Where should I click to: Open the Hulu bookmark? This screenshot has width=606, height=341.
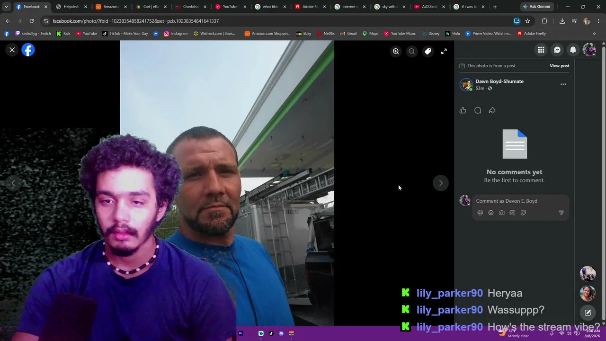pos(453,34)
